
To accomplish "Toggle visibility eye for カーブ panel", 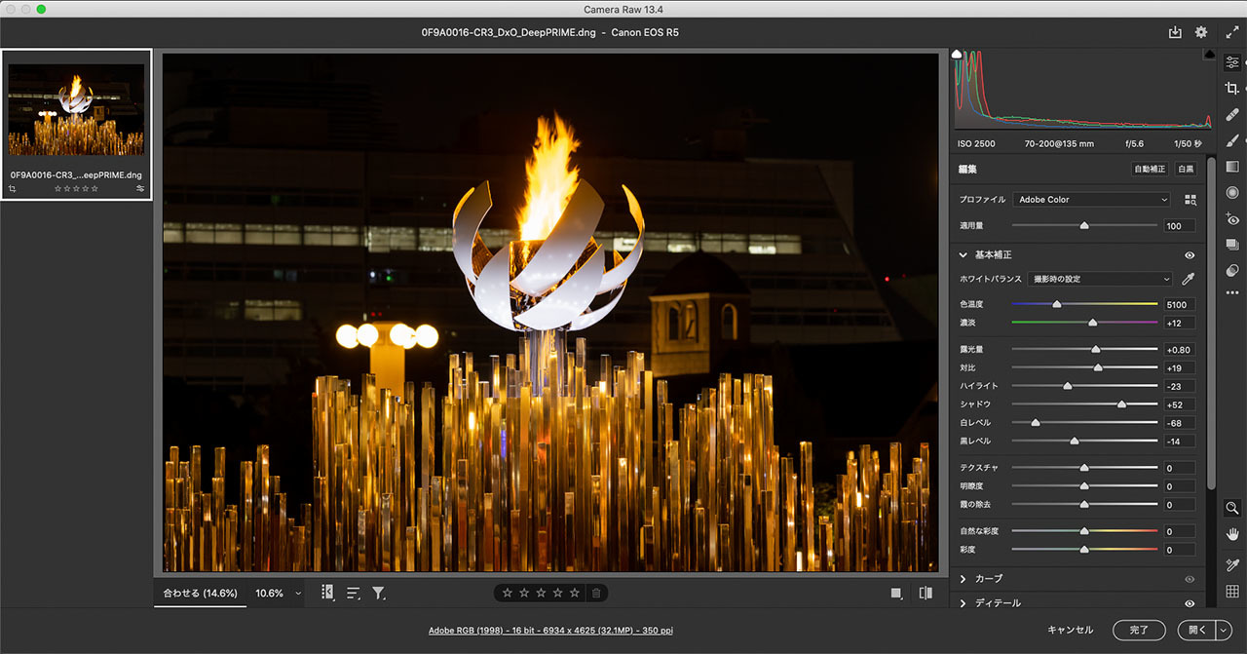I will pos(1190,579).
